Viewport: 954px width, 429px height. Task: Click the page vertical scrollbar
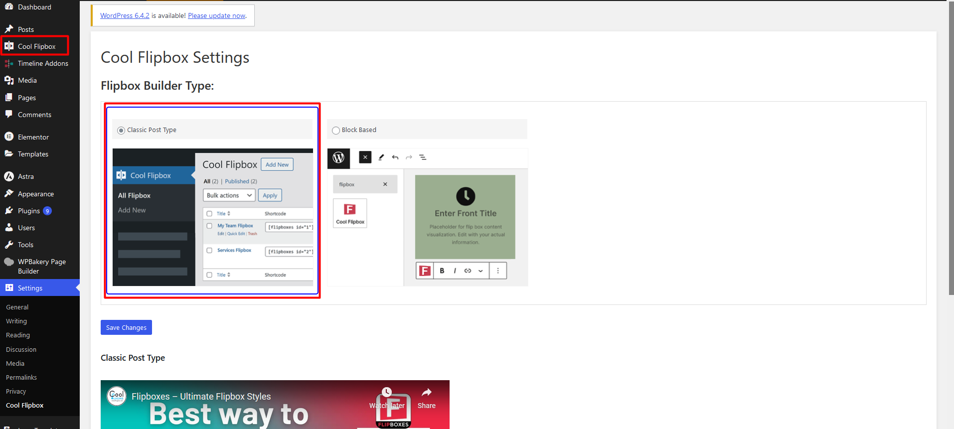pyautogui.click(x=951, y=149)
